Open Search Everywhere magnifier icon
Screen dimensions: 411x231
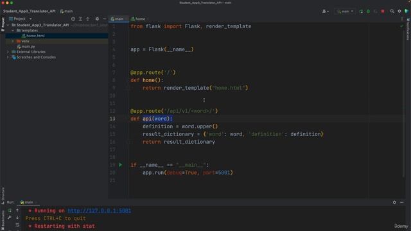(392, 12)
